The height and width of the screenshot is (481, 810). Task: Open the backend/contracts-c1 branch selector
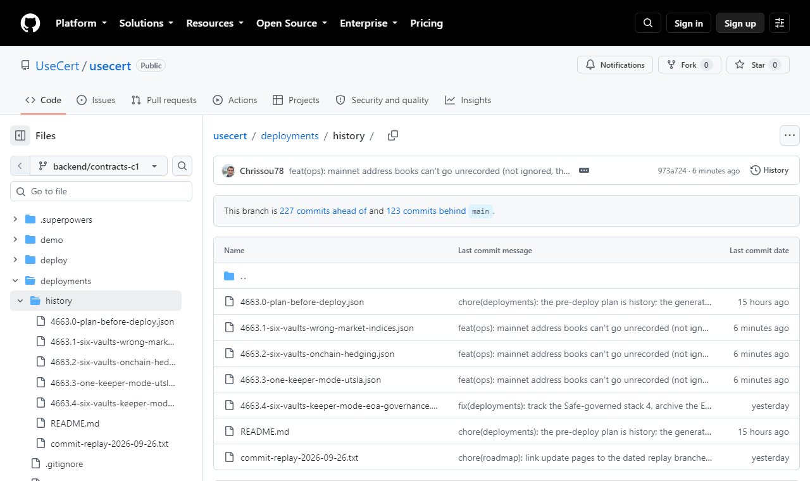99,166
